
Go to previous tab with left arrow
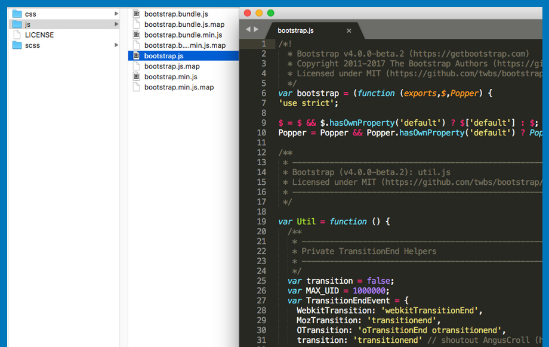click(248, 29)
